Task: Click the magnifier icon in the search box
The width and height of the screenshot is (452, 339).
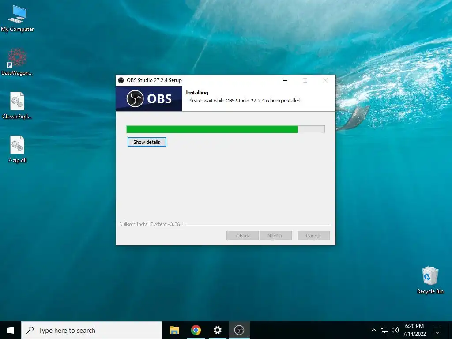Action: tap(30, 330)
